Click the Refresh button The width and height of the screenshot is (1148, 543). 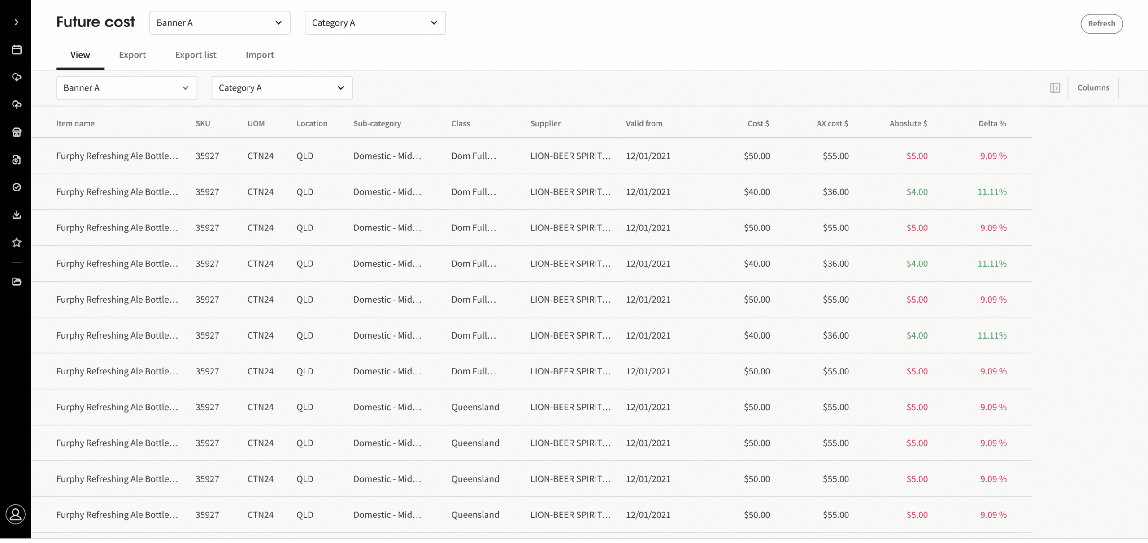pos(1101,24)
